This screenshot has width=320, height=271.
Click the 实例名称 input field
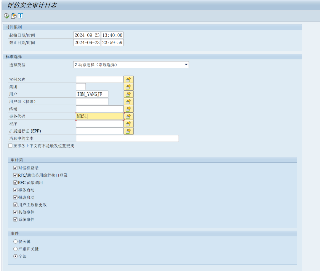(x=100, y=80)
